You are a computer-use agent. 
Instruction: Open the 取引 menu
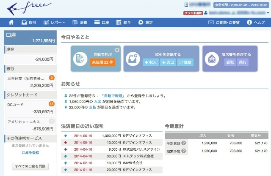tap(29, 22)
